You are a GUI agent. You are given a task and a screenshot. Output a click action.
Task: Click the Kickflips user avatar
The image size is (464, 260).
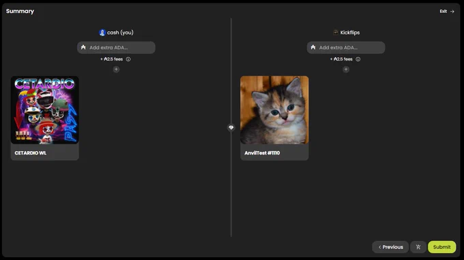pos(336,32)
